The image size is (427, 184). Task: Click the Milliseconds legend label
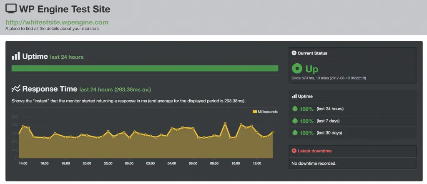pyautogui.click(x=268, y=112)
